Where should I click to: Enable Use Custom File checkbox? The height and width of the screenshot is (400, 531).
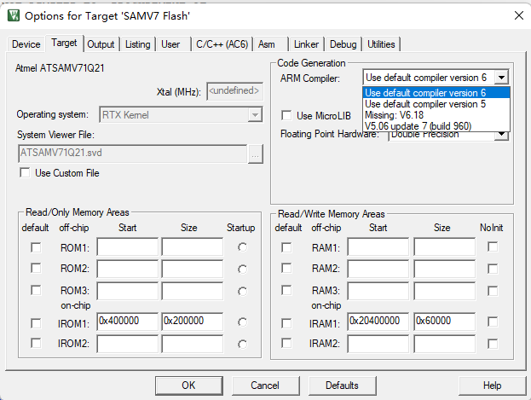25,173
